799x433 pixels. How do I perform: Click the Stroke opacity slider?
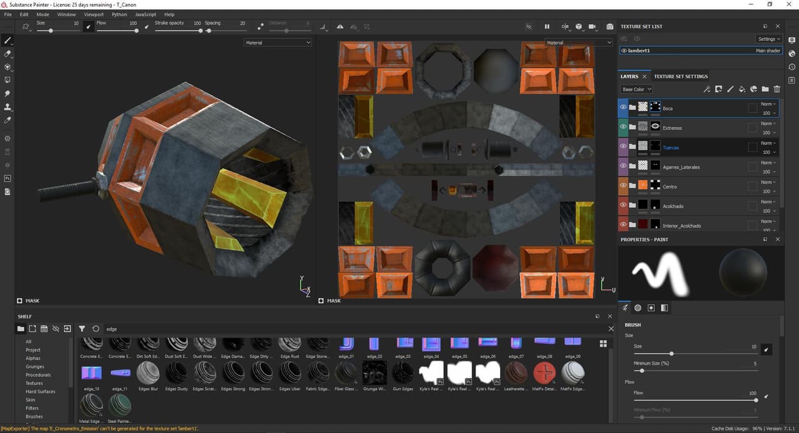click(x=178, y=31)
